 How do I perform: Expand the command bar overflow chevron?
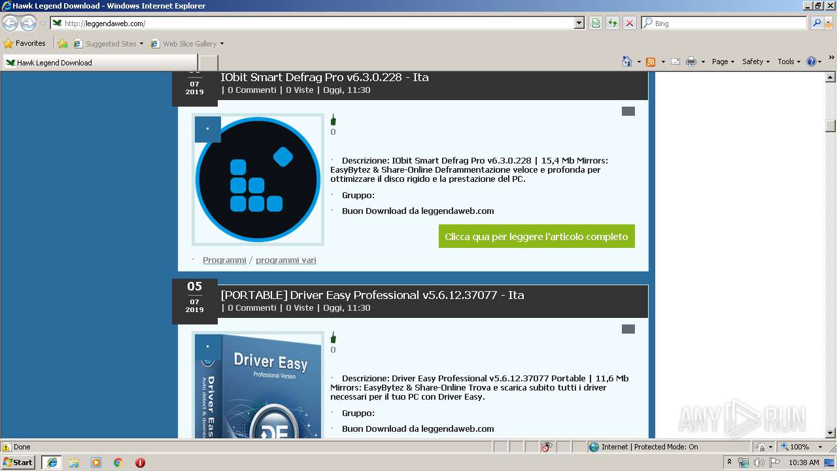click(x=831, y=58)
